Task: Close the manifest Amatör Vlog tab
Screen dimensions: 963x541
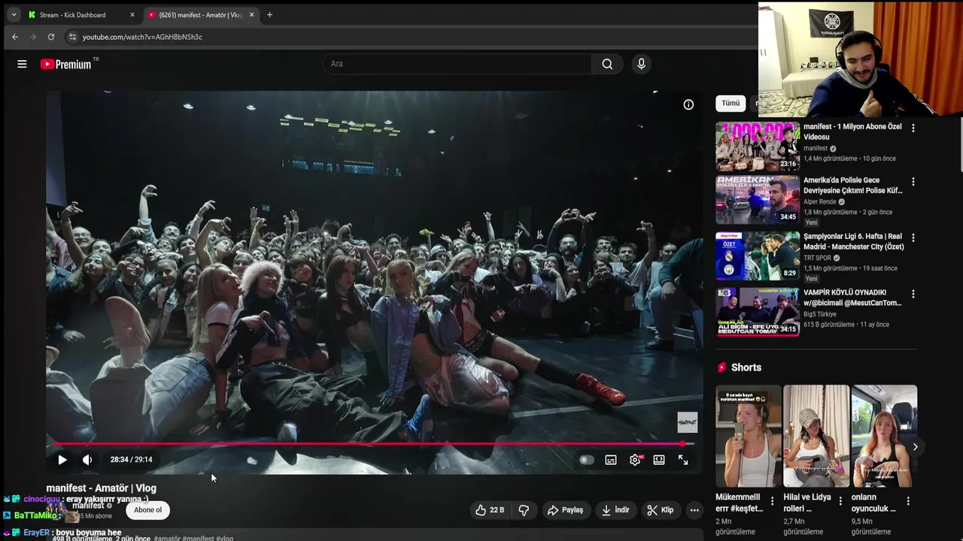Action: tap(251, 15)
